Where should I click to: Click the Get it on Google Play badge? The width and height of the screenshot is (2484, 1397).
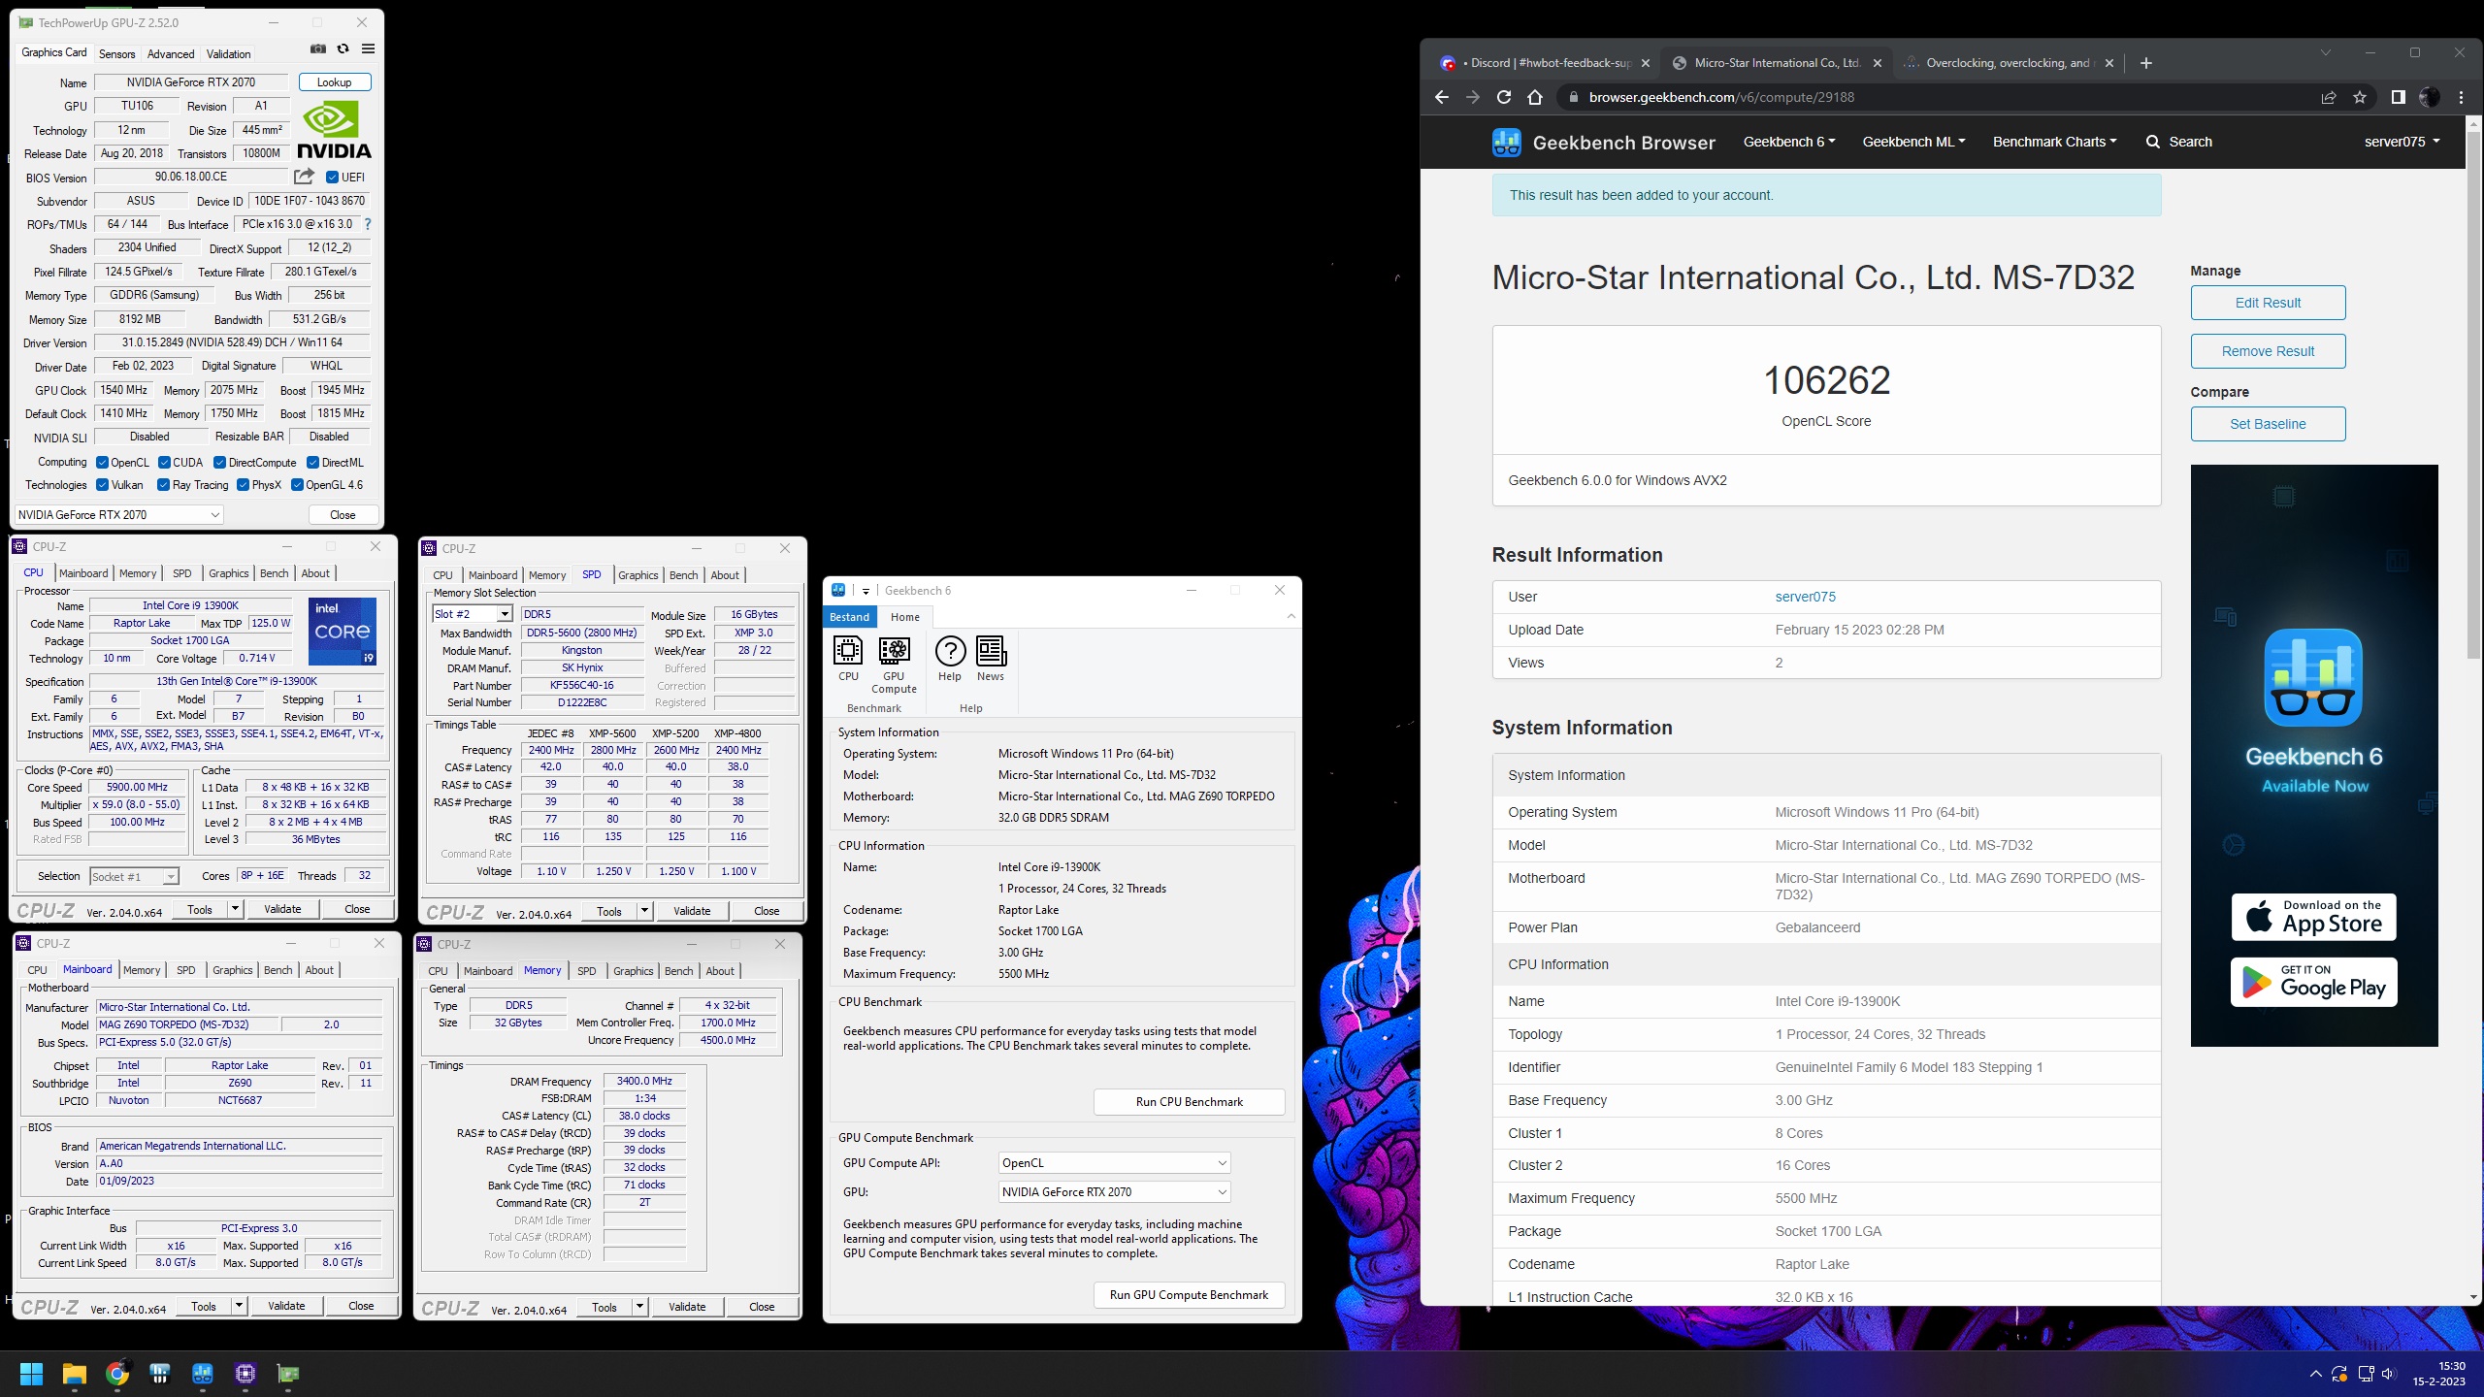tap(2313, 983)
